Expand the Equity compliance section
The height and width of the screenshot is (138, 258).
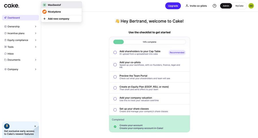pyautogui.click(x=36, y=40)
